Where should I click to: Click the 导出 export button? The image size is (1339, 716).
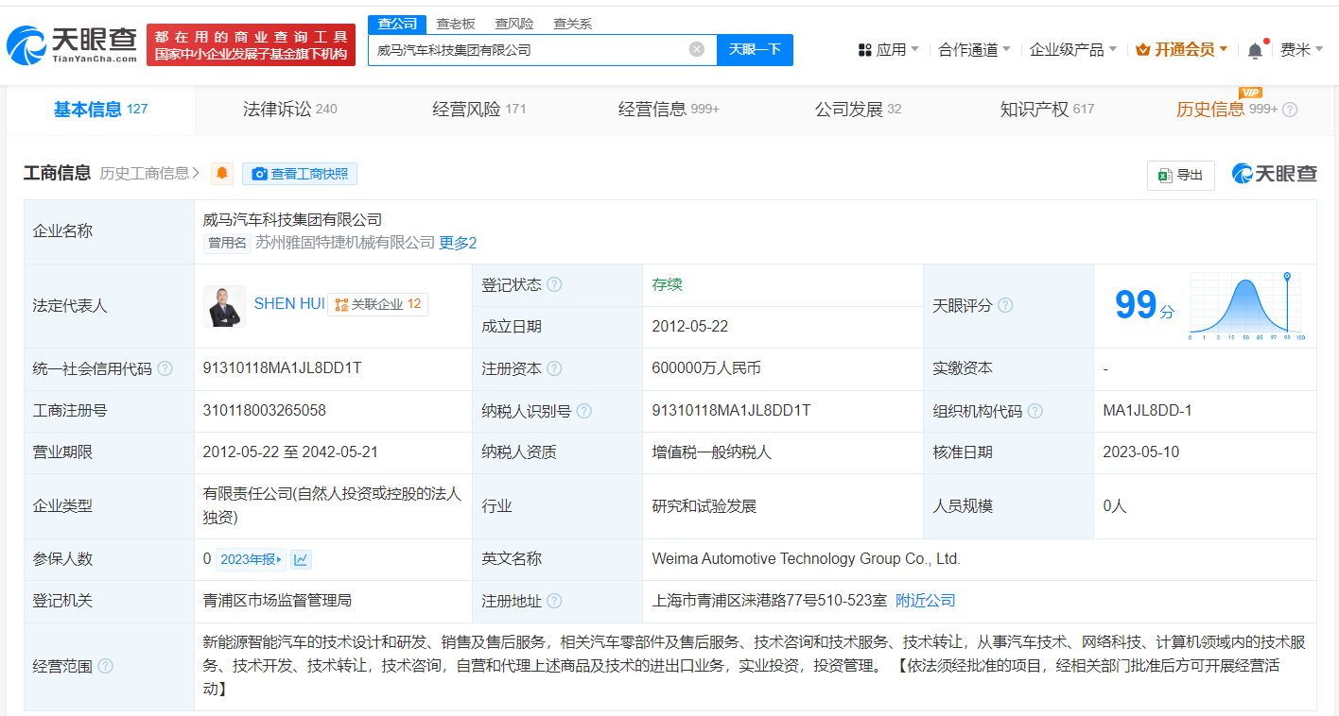[x=1180, y=175]
